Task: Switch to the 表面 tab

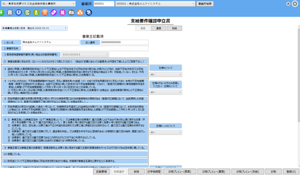Action: (x=143, y=28)
